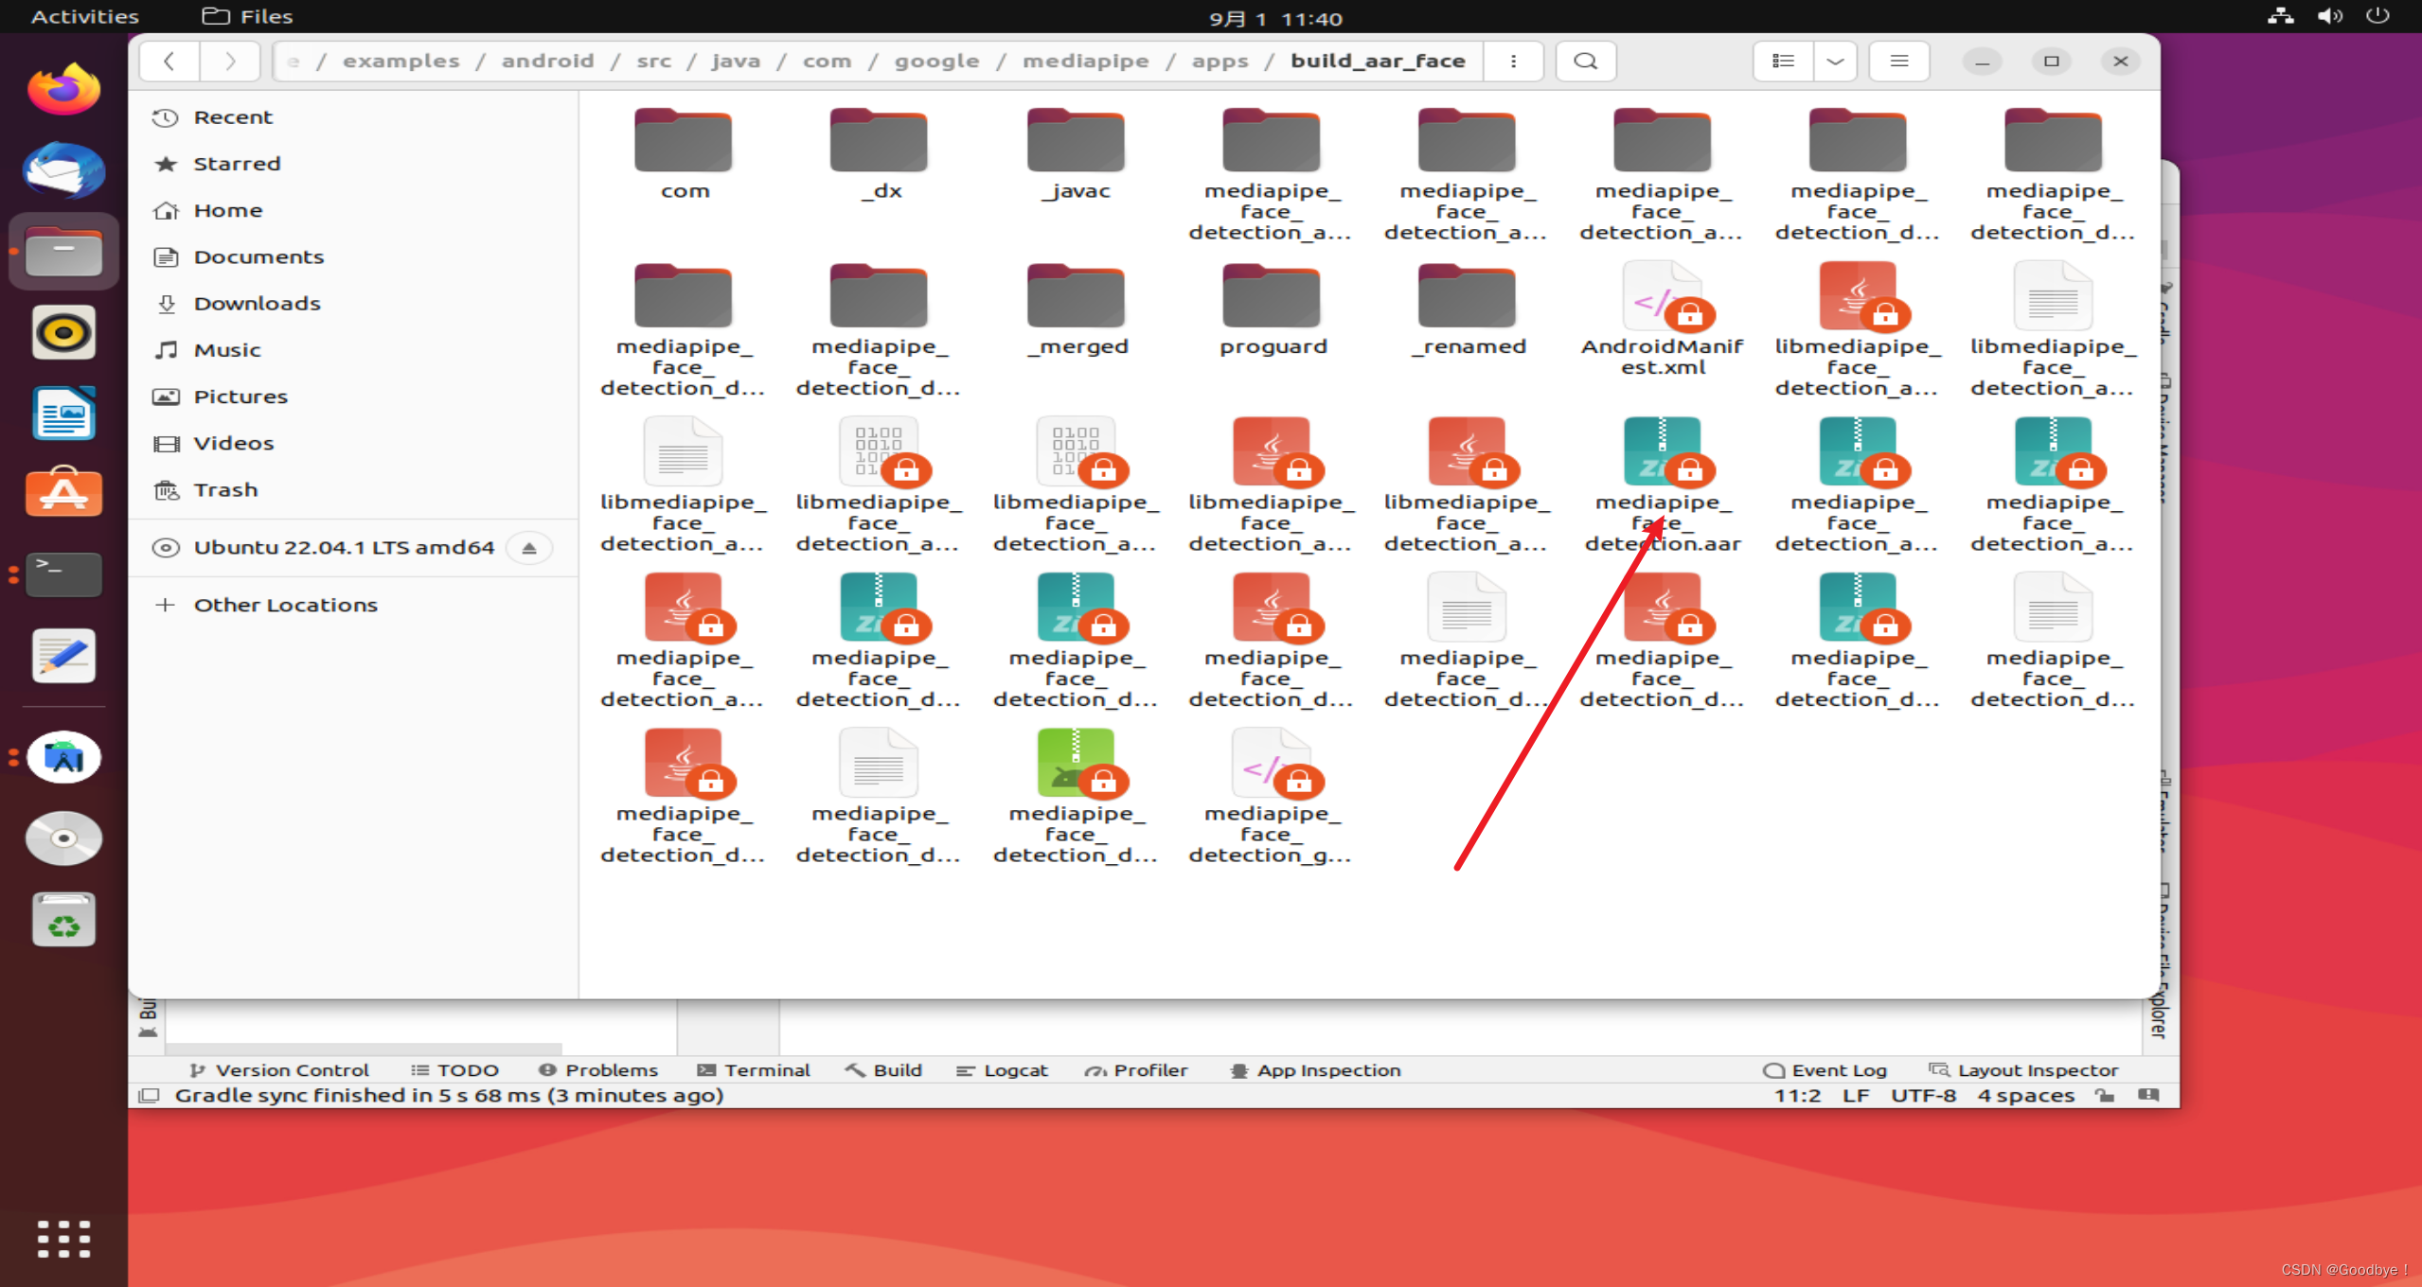The image size is (2422, 1287).
Task: Open the Files hamburger menu
Action: point(1898,62)
